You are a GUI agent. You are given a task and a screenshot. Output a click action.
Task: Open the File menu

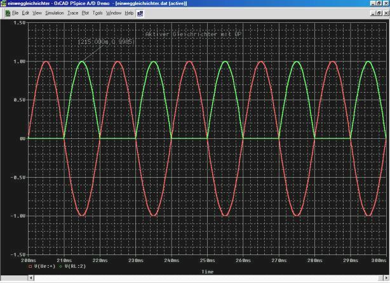tap(15, 13)
